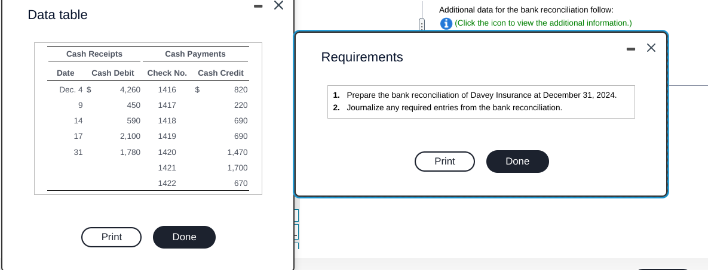Select check number 1420
Screen dimensions: 708x270
(x=167, y=153)
